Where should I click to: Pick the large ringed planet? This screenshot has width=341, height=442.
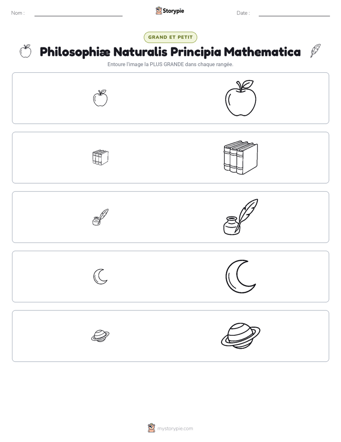(241, 336)
